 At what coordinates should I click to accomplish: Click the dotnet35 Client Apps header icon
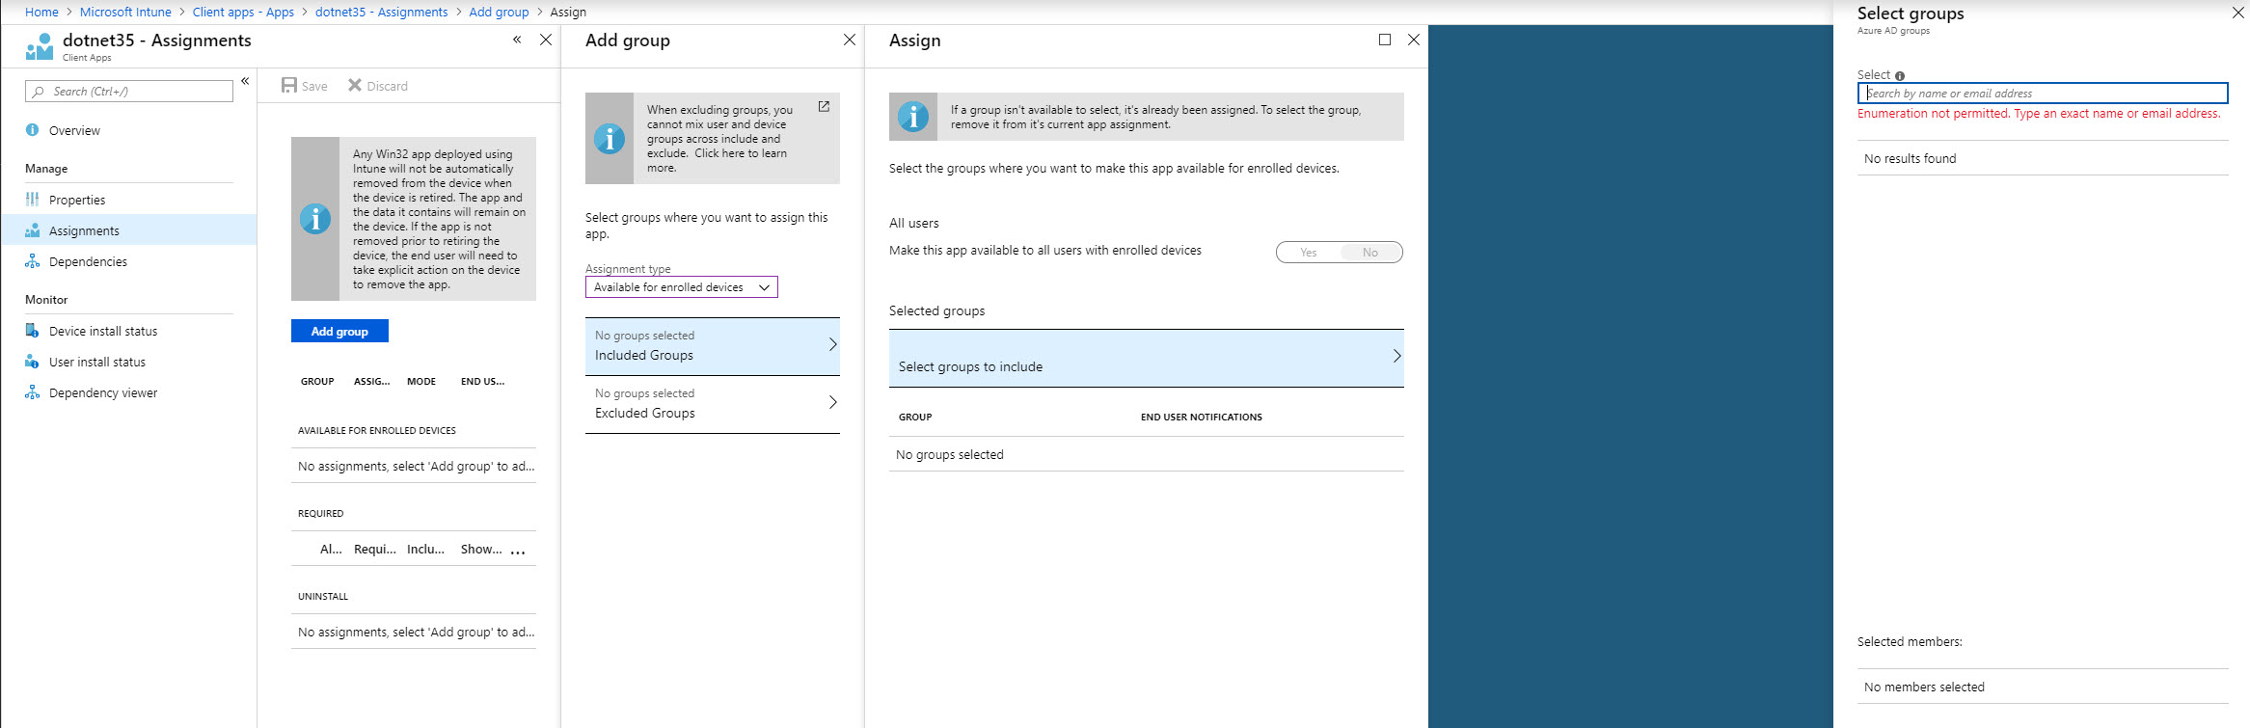[40, 46]
